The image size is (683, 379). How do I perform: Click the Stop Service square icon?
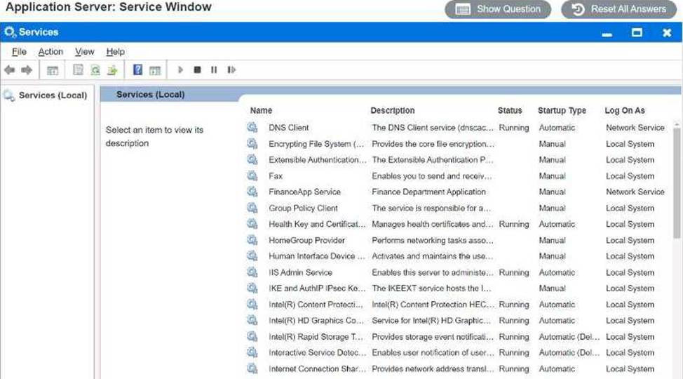(x=197, y=70)
